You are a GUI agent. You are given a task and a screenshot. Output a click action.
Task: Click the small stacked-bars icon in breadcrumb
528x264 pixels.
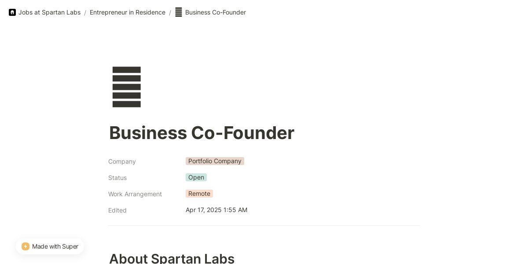click(x=179, y=12)
